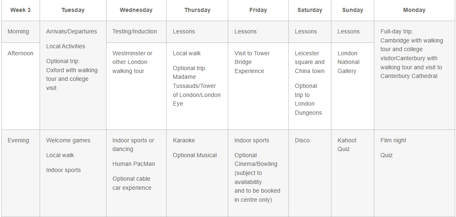This screenshot has width=456, height=217.
Task: Click Karaoke in Thursday evening
Action: point(184,140)
